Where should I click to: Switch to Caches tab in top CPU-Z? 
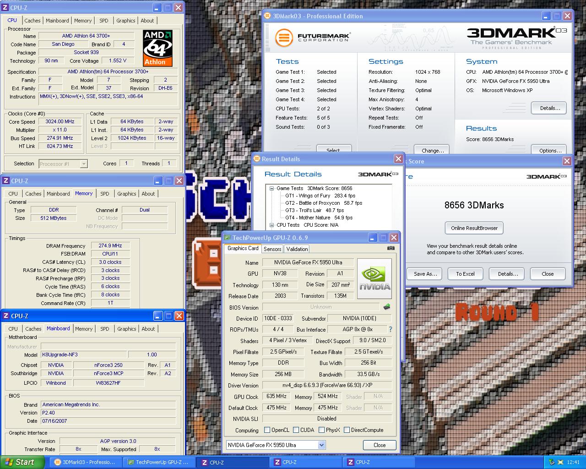(33, 21)
